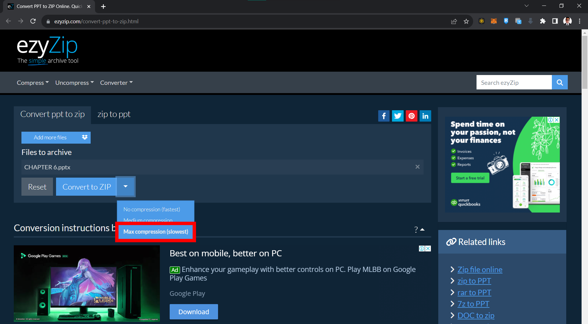Image resolution: width=588 pixels, height=324 pixels.
Task: Bookmark this page with star icon
Action: 466,21
